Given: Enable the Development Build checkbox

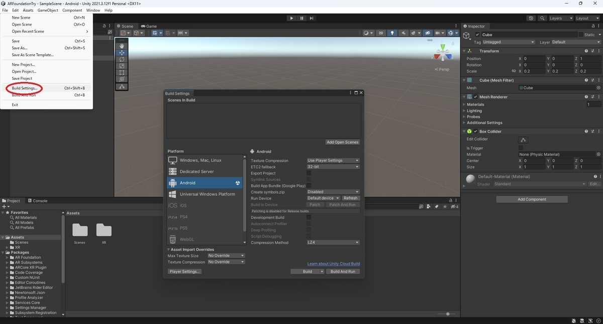Looking at the screenshot, I should click(x=309, y=218).
